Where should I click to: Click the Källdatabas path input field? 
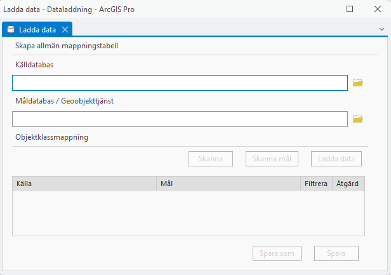coord(180,83)
